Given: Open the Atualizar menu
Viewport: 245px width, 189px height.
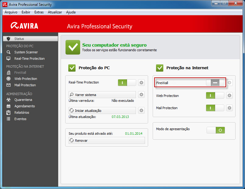Looking at the screenshot, I should (x=55, y=12).
